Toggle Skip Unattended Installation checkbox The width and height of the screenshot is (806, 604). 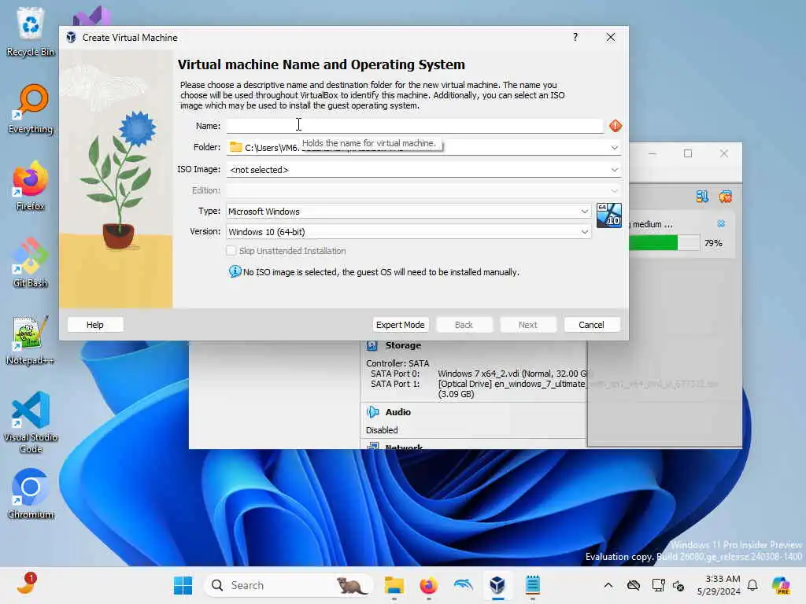231,251
